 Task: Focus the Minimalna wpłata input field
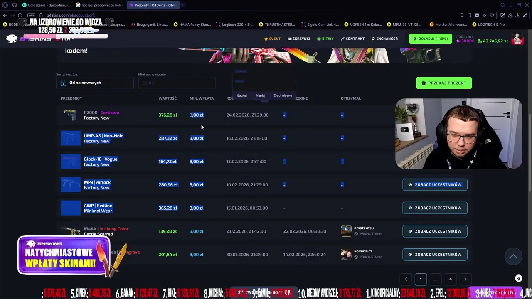pos(177,83)
